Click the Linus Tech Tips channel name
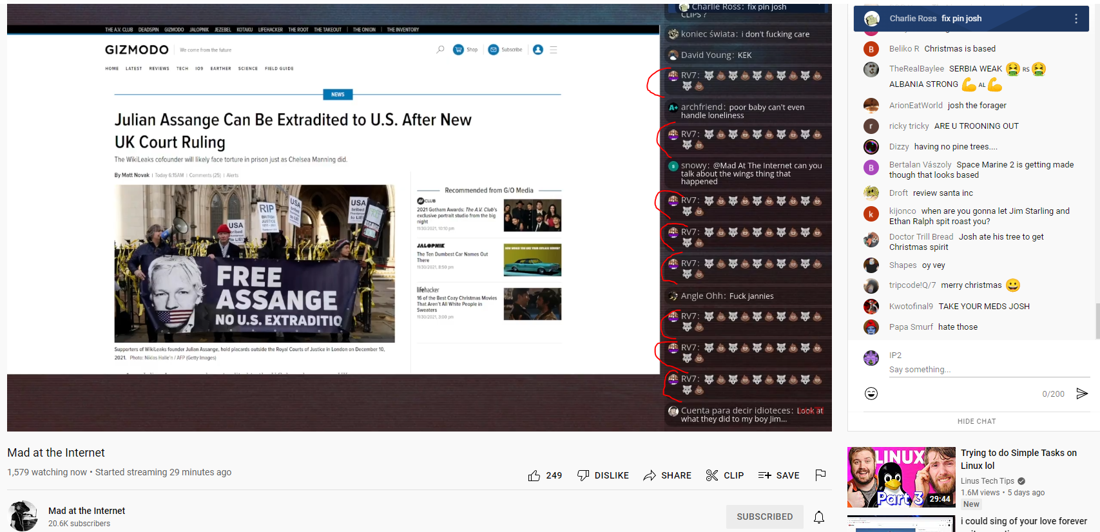The height and width of the screenshot is (532, 1100). pyautogui.click(x=987, y=481)
